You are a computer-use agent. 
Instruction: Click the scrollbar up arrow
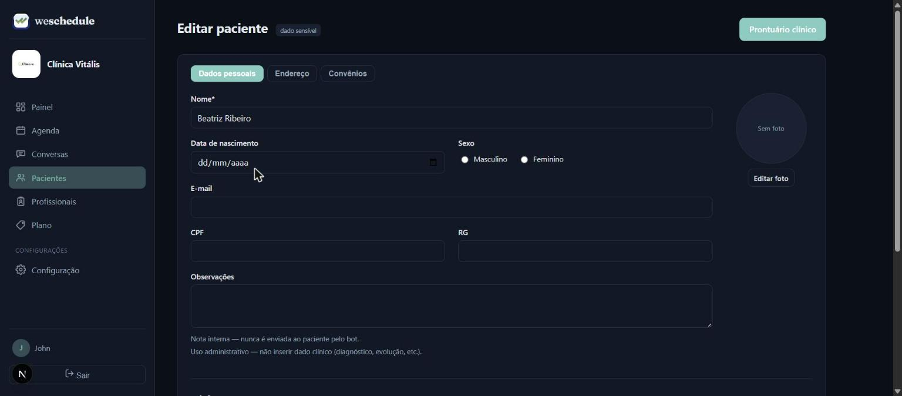tap(897, 5)
